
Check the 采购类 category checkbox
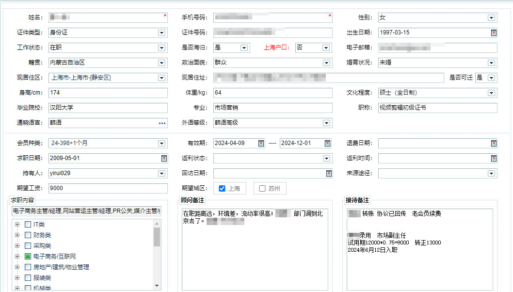pos(28,245)
